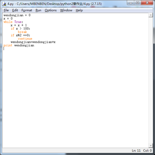
Task: Open the Window menu
Action: pyautogui.click(x=66, y=10)
